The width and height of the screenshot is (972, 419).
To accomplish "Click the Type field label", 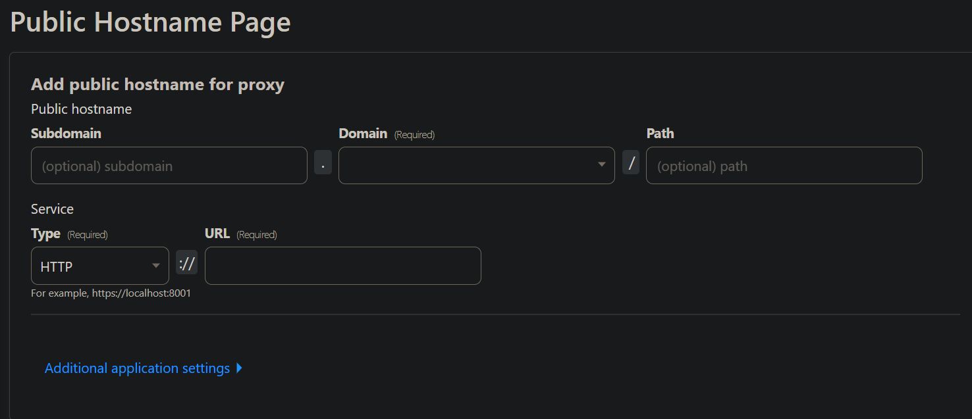I will tap(45, 234).
